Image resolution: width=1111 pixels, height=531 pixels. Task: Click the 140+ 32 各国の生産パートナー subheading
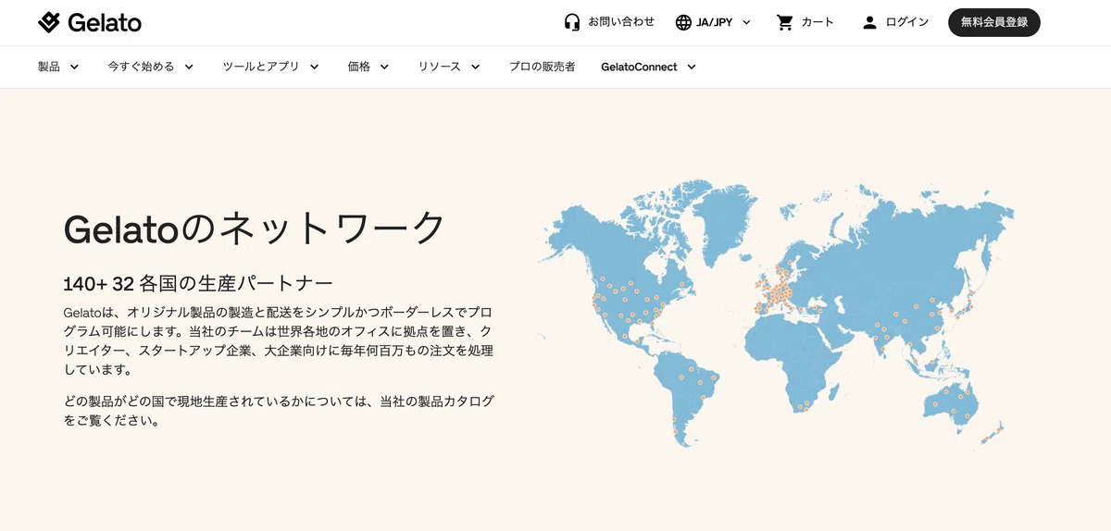click(198, 283)
